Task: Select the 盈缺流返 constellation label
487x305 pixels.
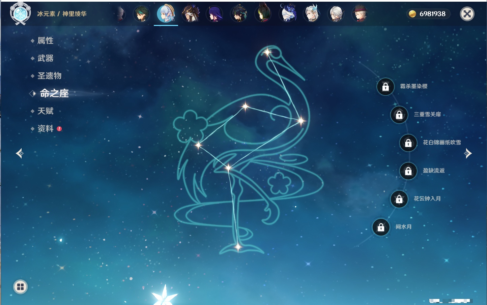Action: click(x=434, y=171)
